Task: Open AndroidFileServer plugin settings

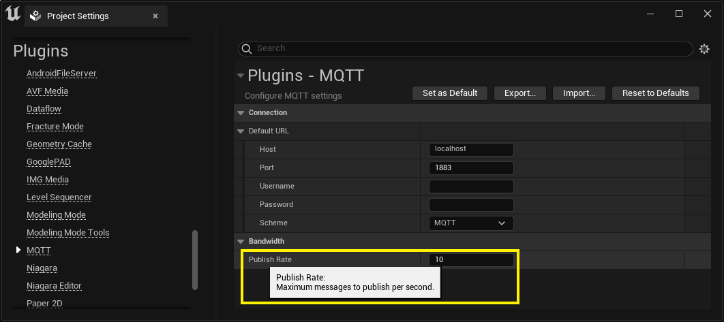Action: tap(61, 74)
